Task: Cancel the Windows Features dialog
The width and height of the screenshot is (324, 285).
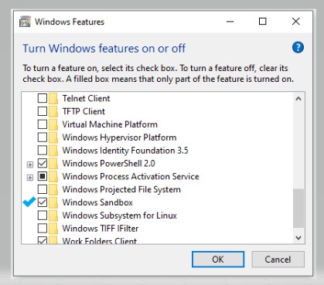Action: [278, 260]
